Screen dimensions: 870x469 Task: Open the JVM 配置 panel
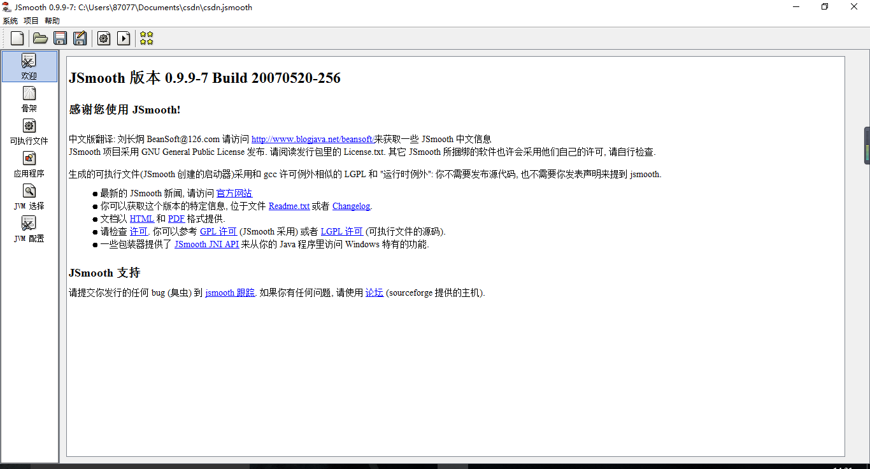point(29,229)
